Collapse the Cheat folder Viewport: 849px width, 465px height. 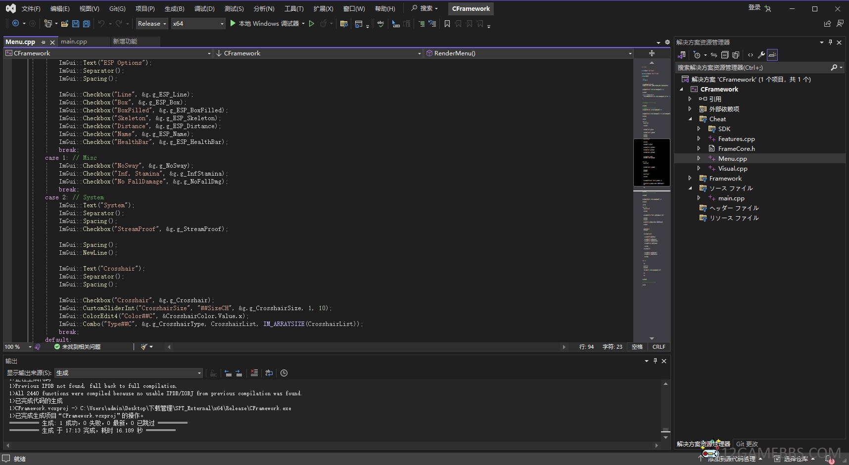[690, 119]
